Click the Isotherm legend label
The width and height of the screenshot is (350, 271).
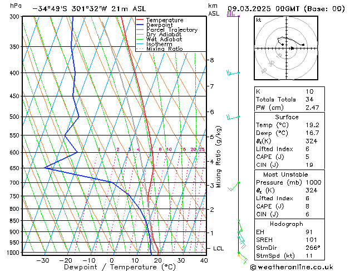159,44
